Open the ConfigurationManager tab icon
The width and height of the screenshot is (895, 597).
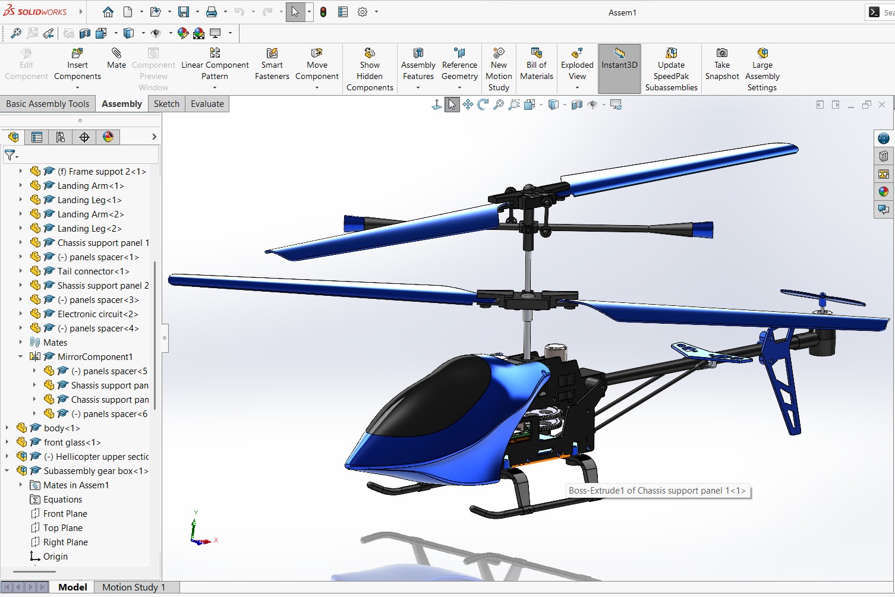[61, 137]
